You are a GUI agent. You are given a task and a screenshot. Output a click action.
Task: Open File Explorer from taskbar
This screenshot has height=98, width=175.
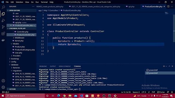click(x=70, y=96)
